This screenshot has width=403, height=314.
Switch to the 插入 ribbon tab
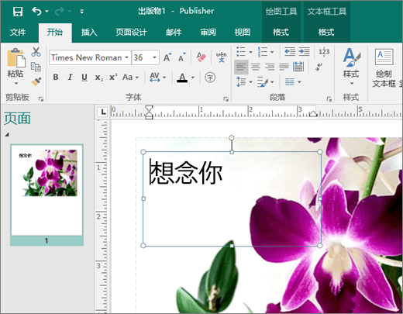(x=89, y=33)
